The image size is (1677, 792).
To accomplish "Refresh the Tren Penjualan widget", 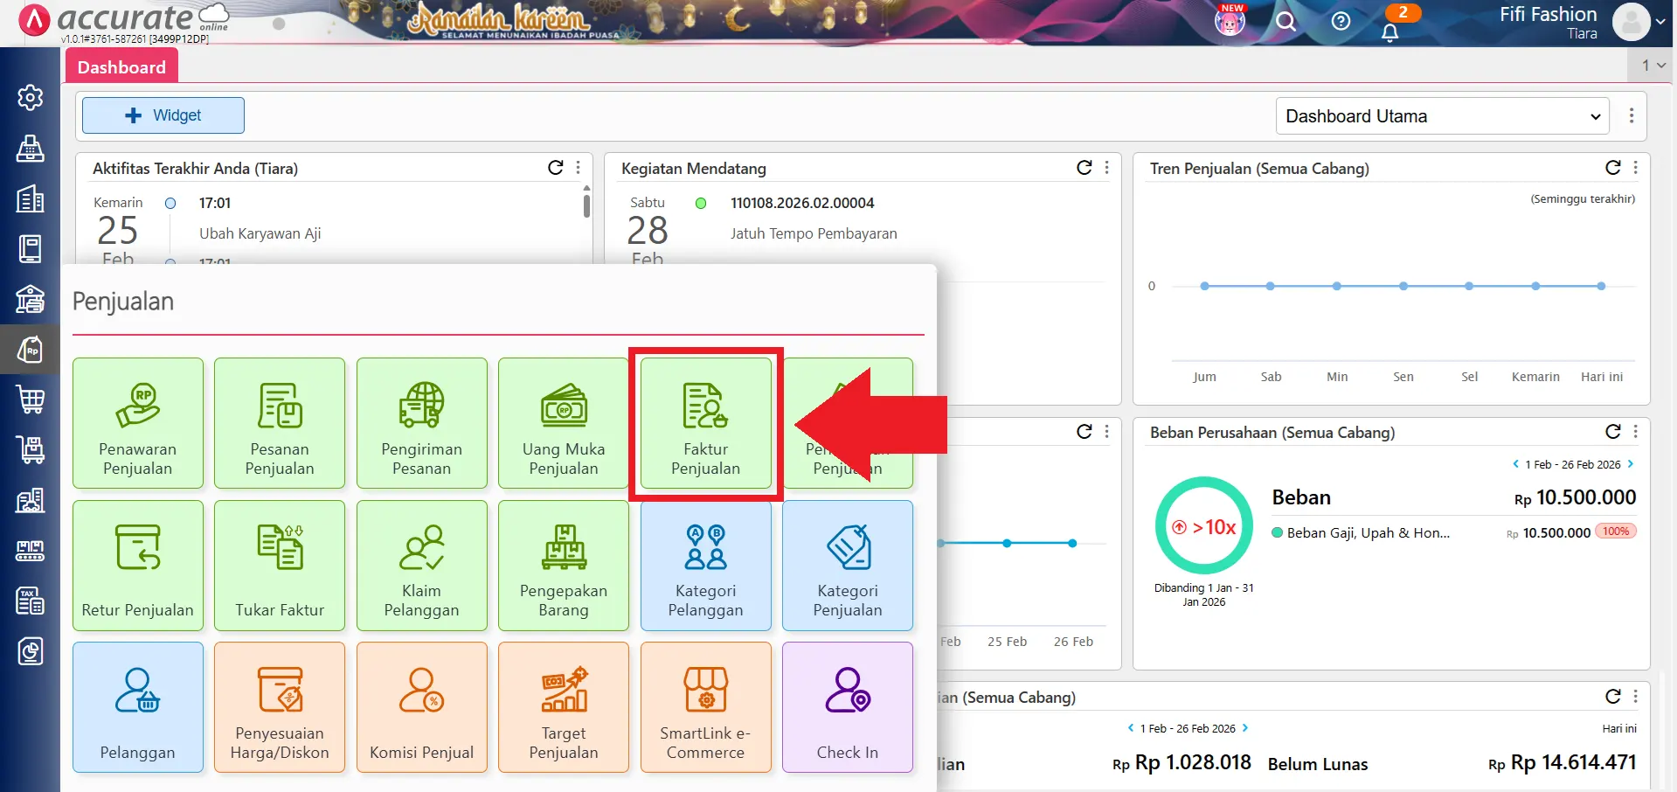I will [1612, 168].
